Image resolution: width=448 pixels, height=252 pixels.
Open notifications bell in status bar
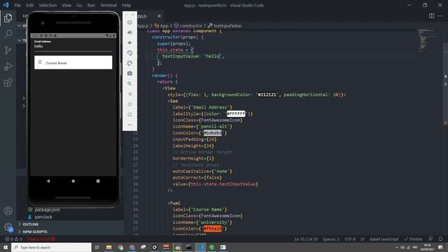pos(440,239)
